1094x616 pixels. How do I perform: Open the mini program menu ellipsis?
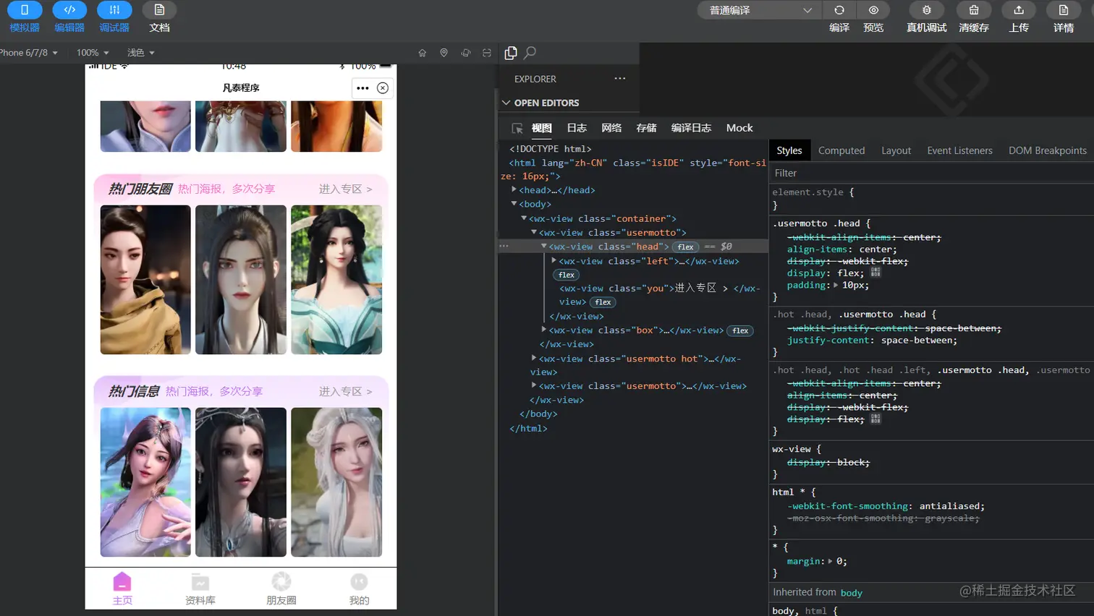(362, 88)
